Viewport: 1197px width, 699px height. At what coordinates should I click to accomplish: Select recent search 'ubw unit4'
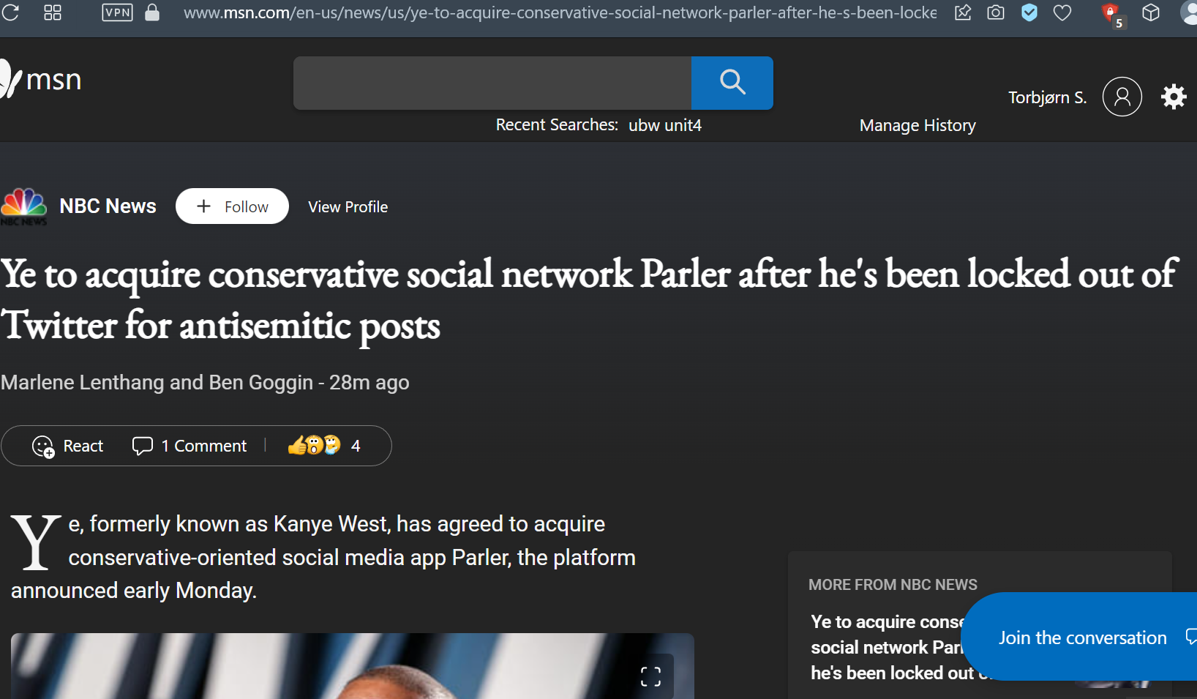665,125
